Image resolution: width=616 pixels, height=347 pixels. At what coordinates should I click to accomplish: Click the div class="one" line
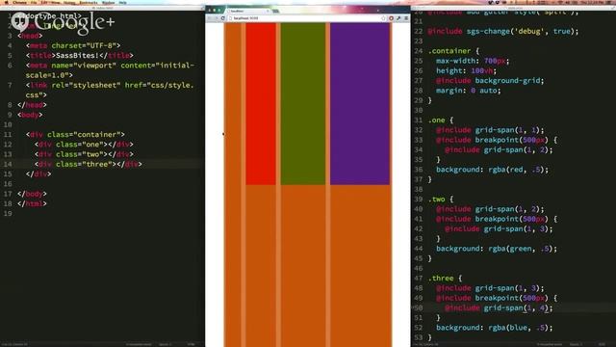[x=84, y=145]
